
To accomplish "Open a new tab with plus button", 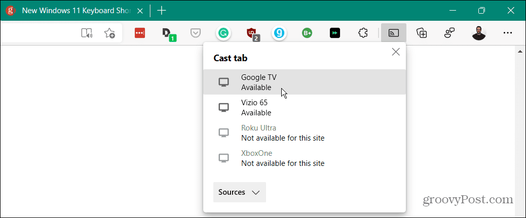I will pos(162,11).
